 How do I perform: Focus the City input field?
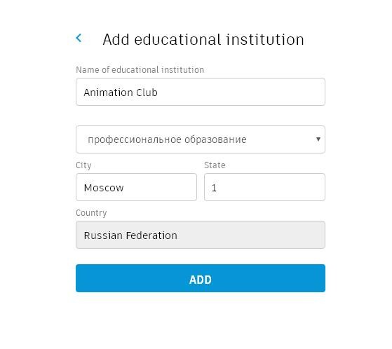click(x=136, y=187)
